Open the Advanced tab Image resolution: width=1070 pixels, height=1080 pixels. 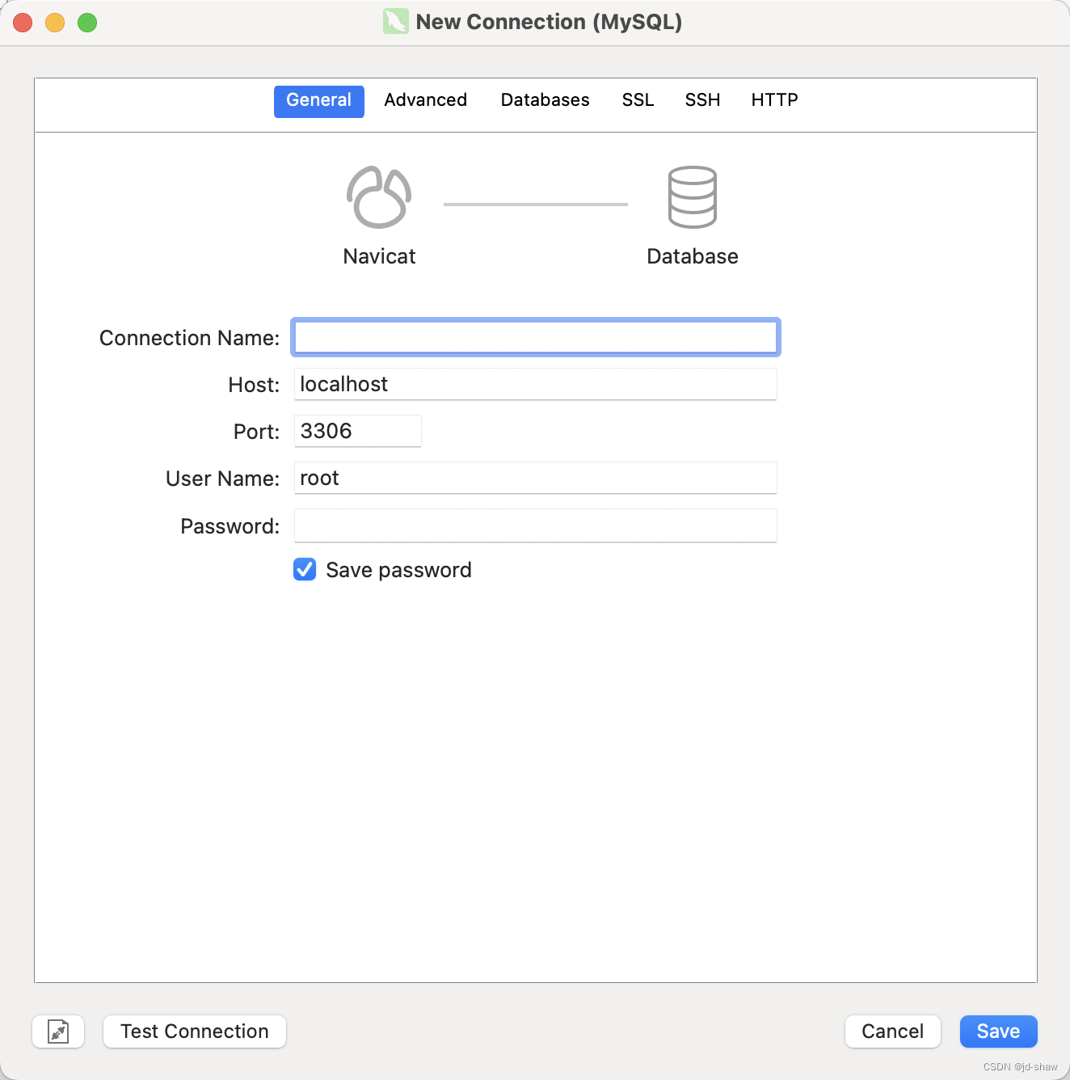426,100
